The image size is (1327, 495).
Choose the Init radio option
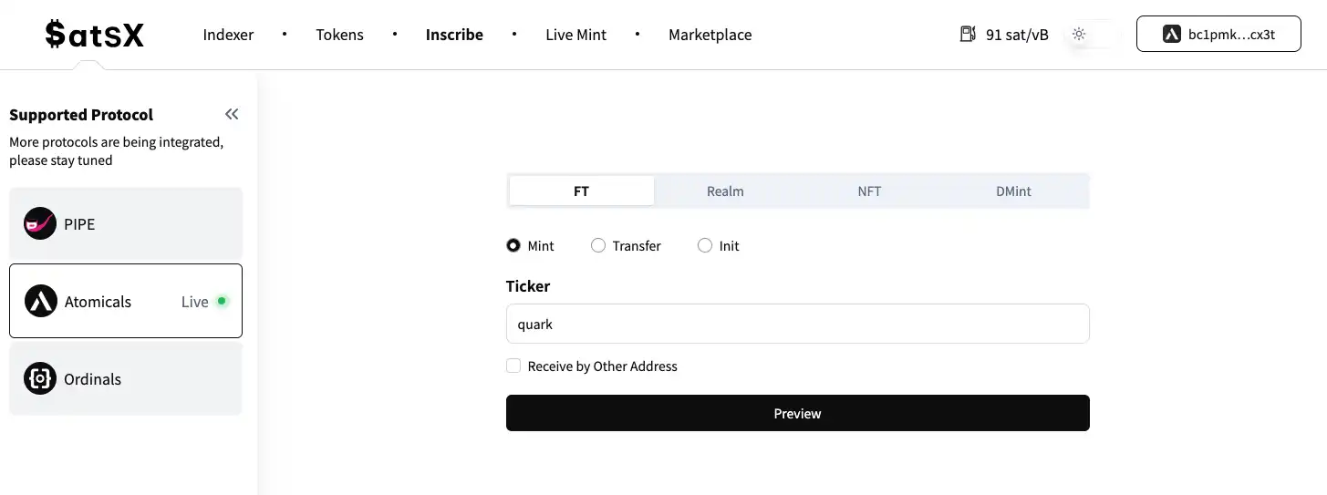click(705, 246)
